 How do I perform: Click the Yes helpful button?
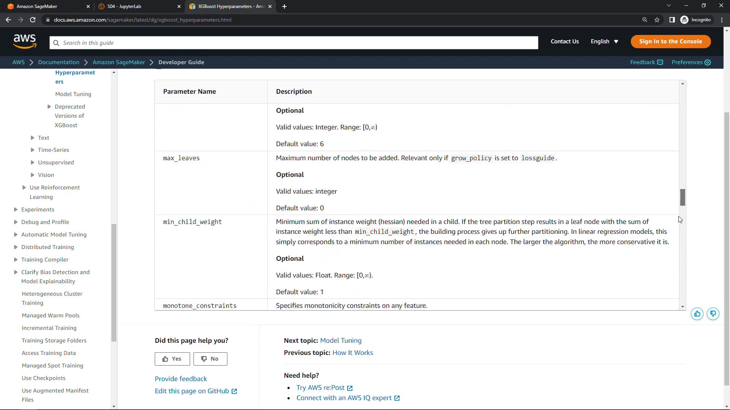click(x=172, y=359)
